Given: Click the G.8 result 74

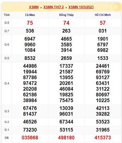Looking at the screenshot, I should 66,23.
